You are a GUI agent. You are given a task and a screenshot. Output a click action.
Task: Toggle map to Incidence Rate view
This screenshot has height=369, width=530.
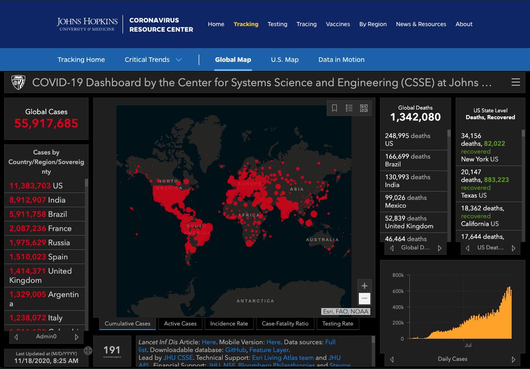coord(229,324)
